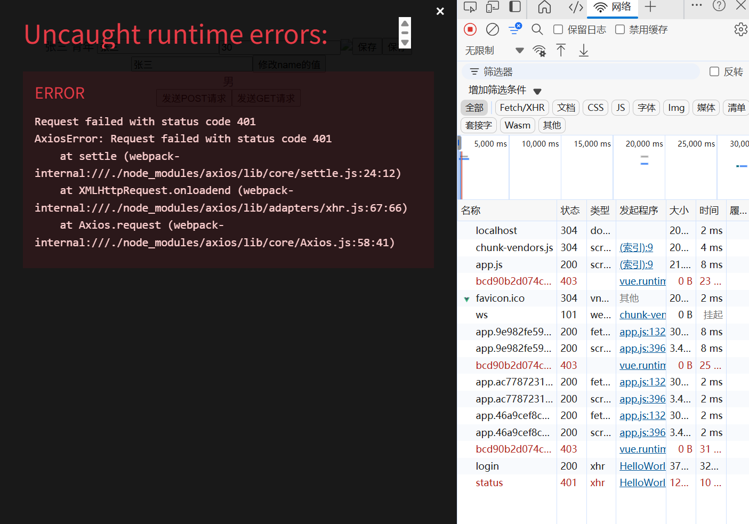749x524 pixels.
Task: Sort by the 名称 column header
Action: point(507,211)
